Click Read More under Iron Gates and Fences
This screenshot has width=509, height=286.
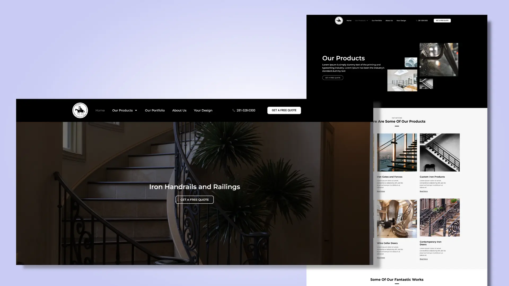click(x=381, y=191)
